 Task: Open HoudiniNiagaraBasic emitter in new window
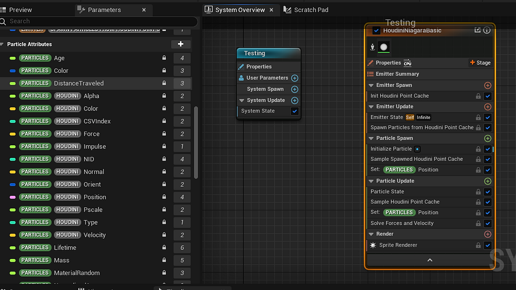477,30
